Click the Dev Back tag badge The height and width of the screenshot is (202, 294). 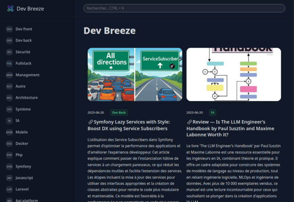[119, 112]
